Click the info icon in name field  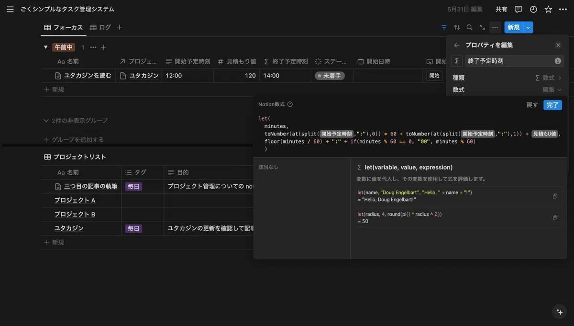click(x=558, y=61)
